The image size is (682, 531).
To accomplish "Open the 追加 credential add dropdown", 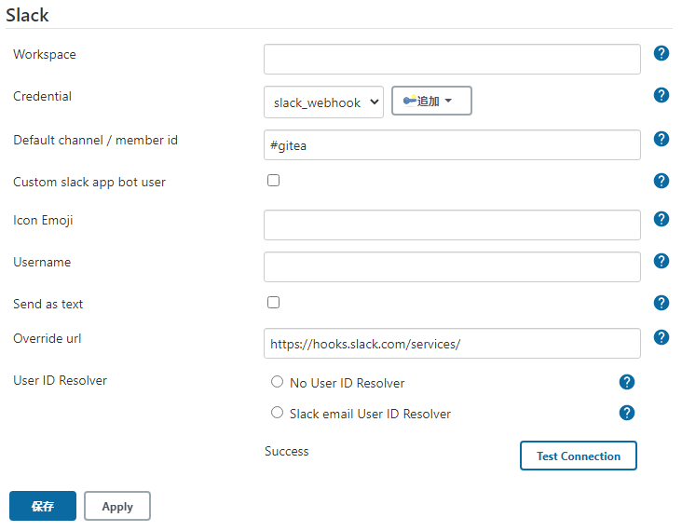I will [x=431, y=101].
